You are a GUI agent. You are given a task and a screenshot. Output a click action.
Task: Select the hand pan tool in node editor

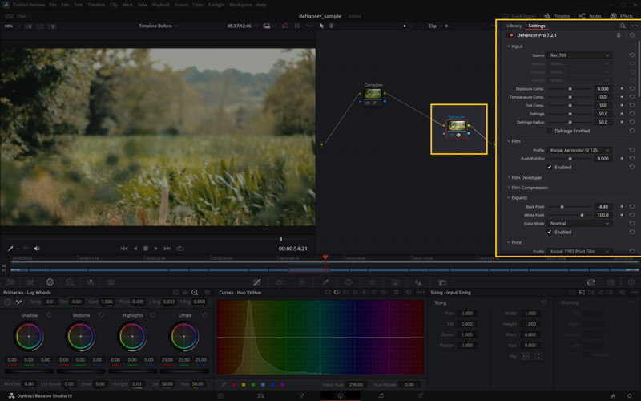pos(332,26)
